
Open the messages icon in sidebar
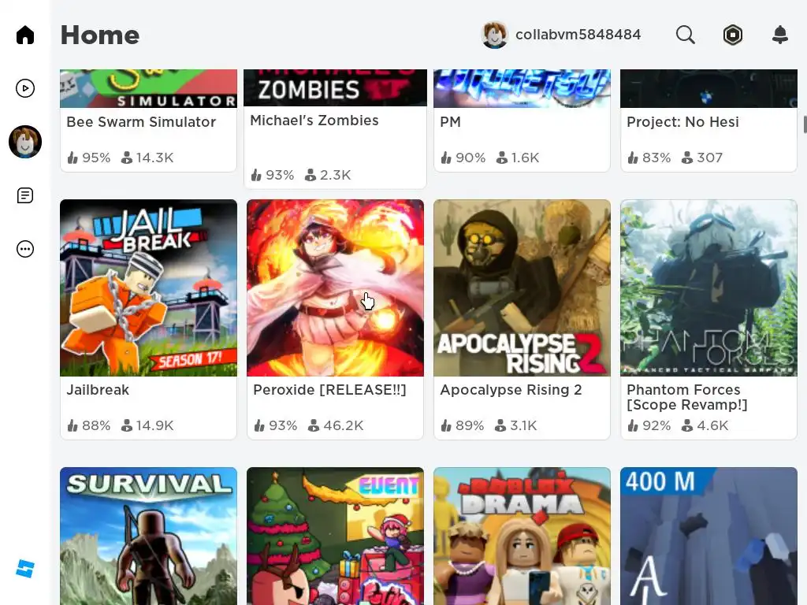(x=24, y=195)
